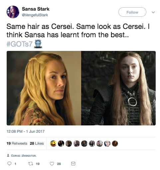Follow the Sansa Stark account
This screenshot has height=170, width=160.
point(132,12)
